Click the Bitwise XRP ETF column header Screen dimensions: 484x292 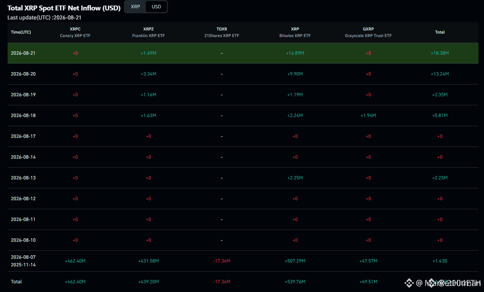(295, 32)
